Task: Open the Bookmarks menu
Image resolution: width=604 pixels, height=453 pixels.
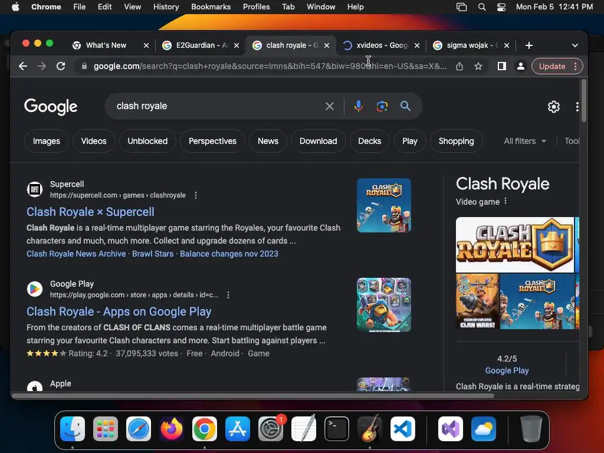Action: coord(211,7)
